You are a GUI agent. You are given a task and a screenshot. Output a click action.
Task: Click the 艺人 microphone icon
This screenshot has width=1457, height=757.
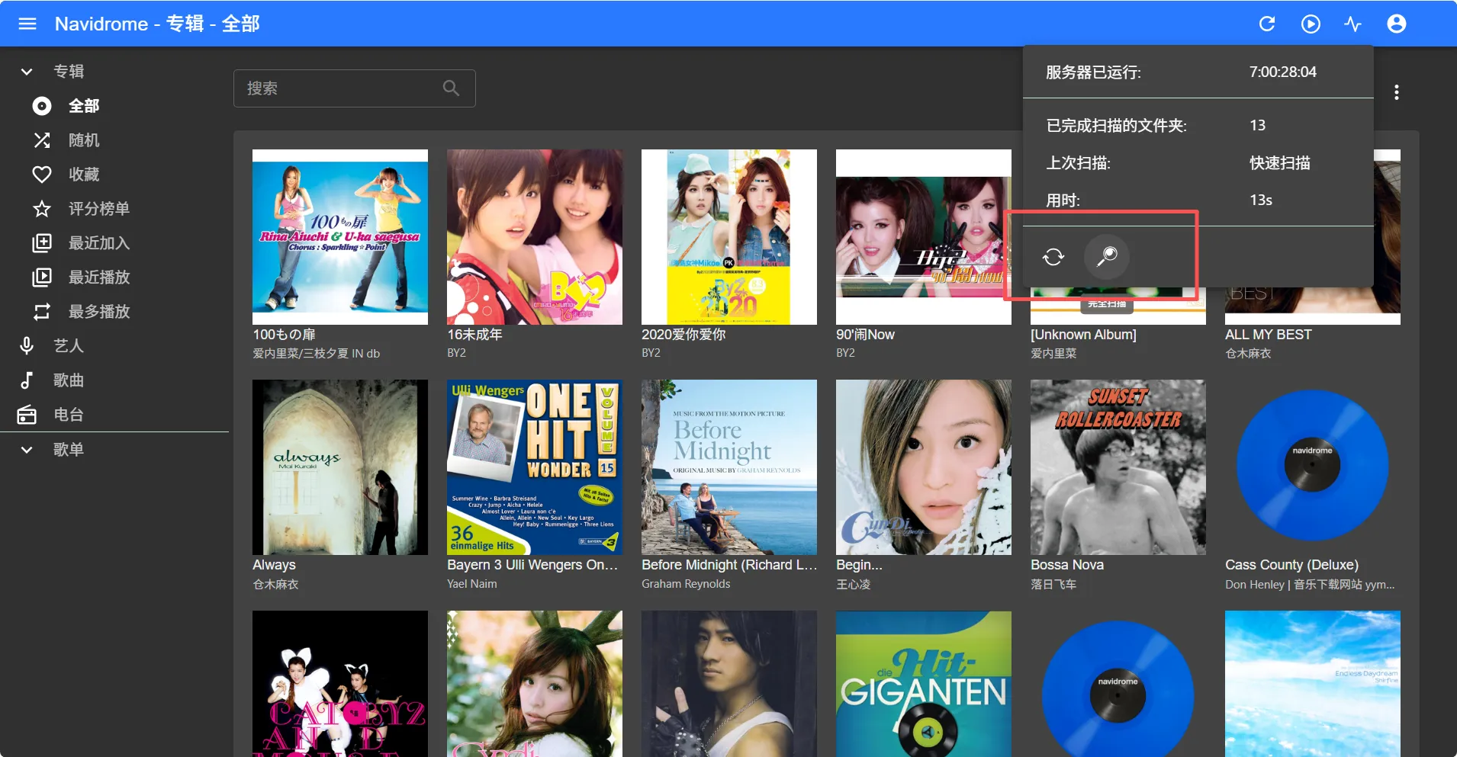(27, 346)
